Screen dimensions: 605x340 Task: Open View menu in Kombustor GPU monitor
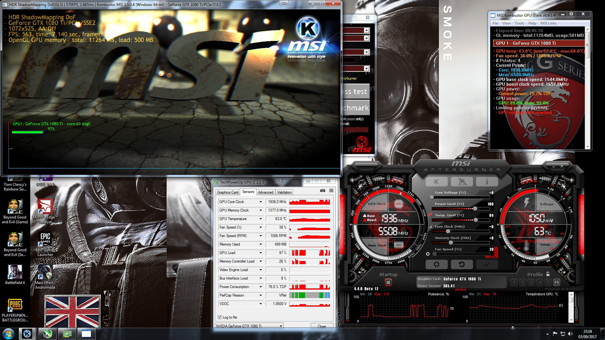pyautogui.click(x=506, y=23)
